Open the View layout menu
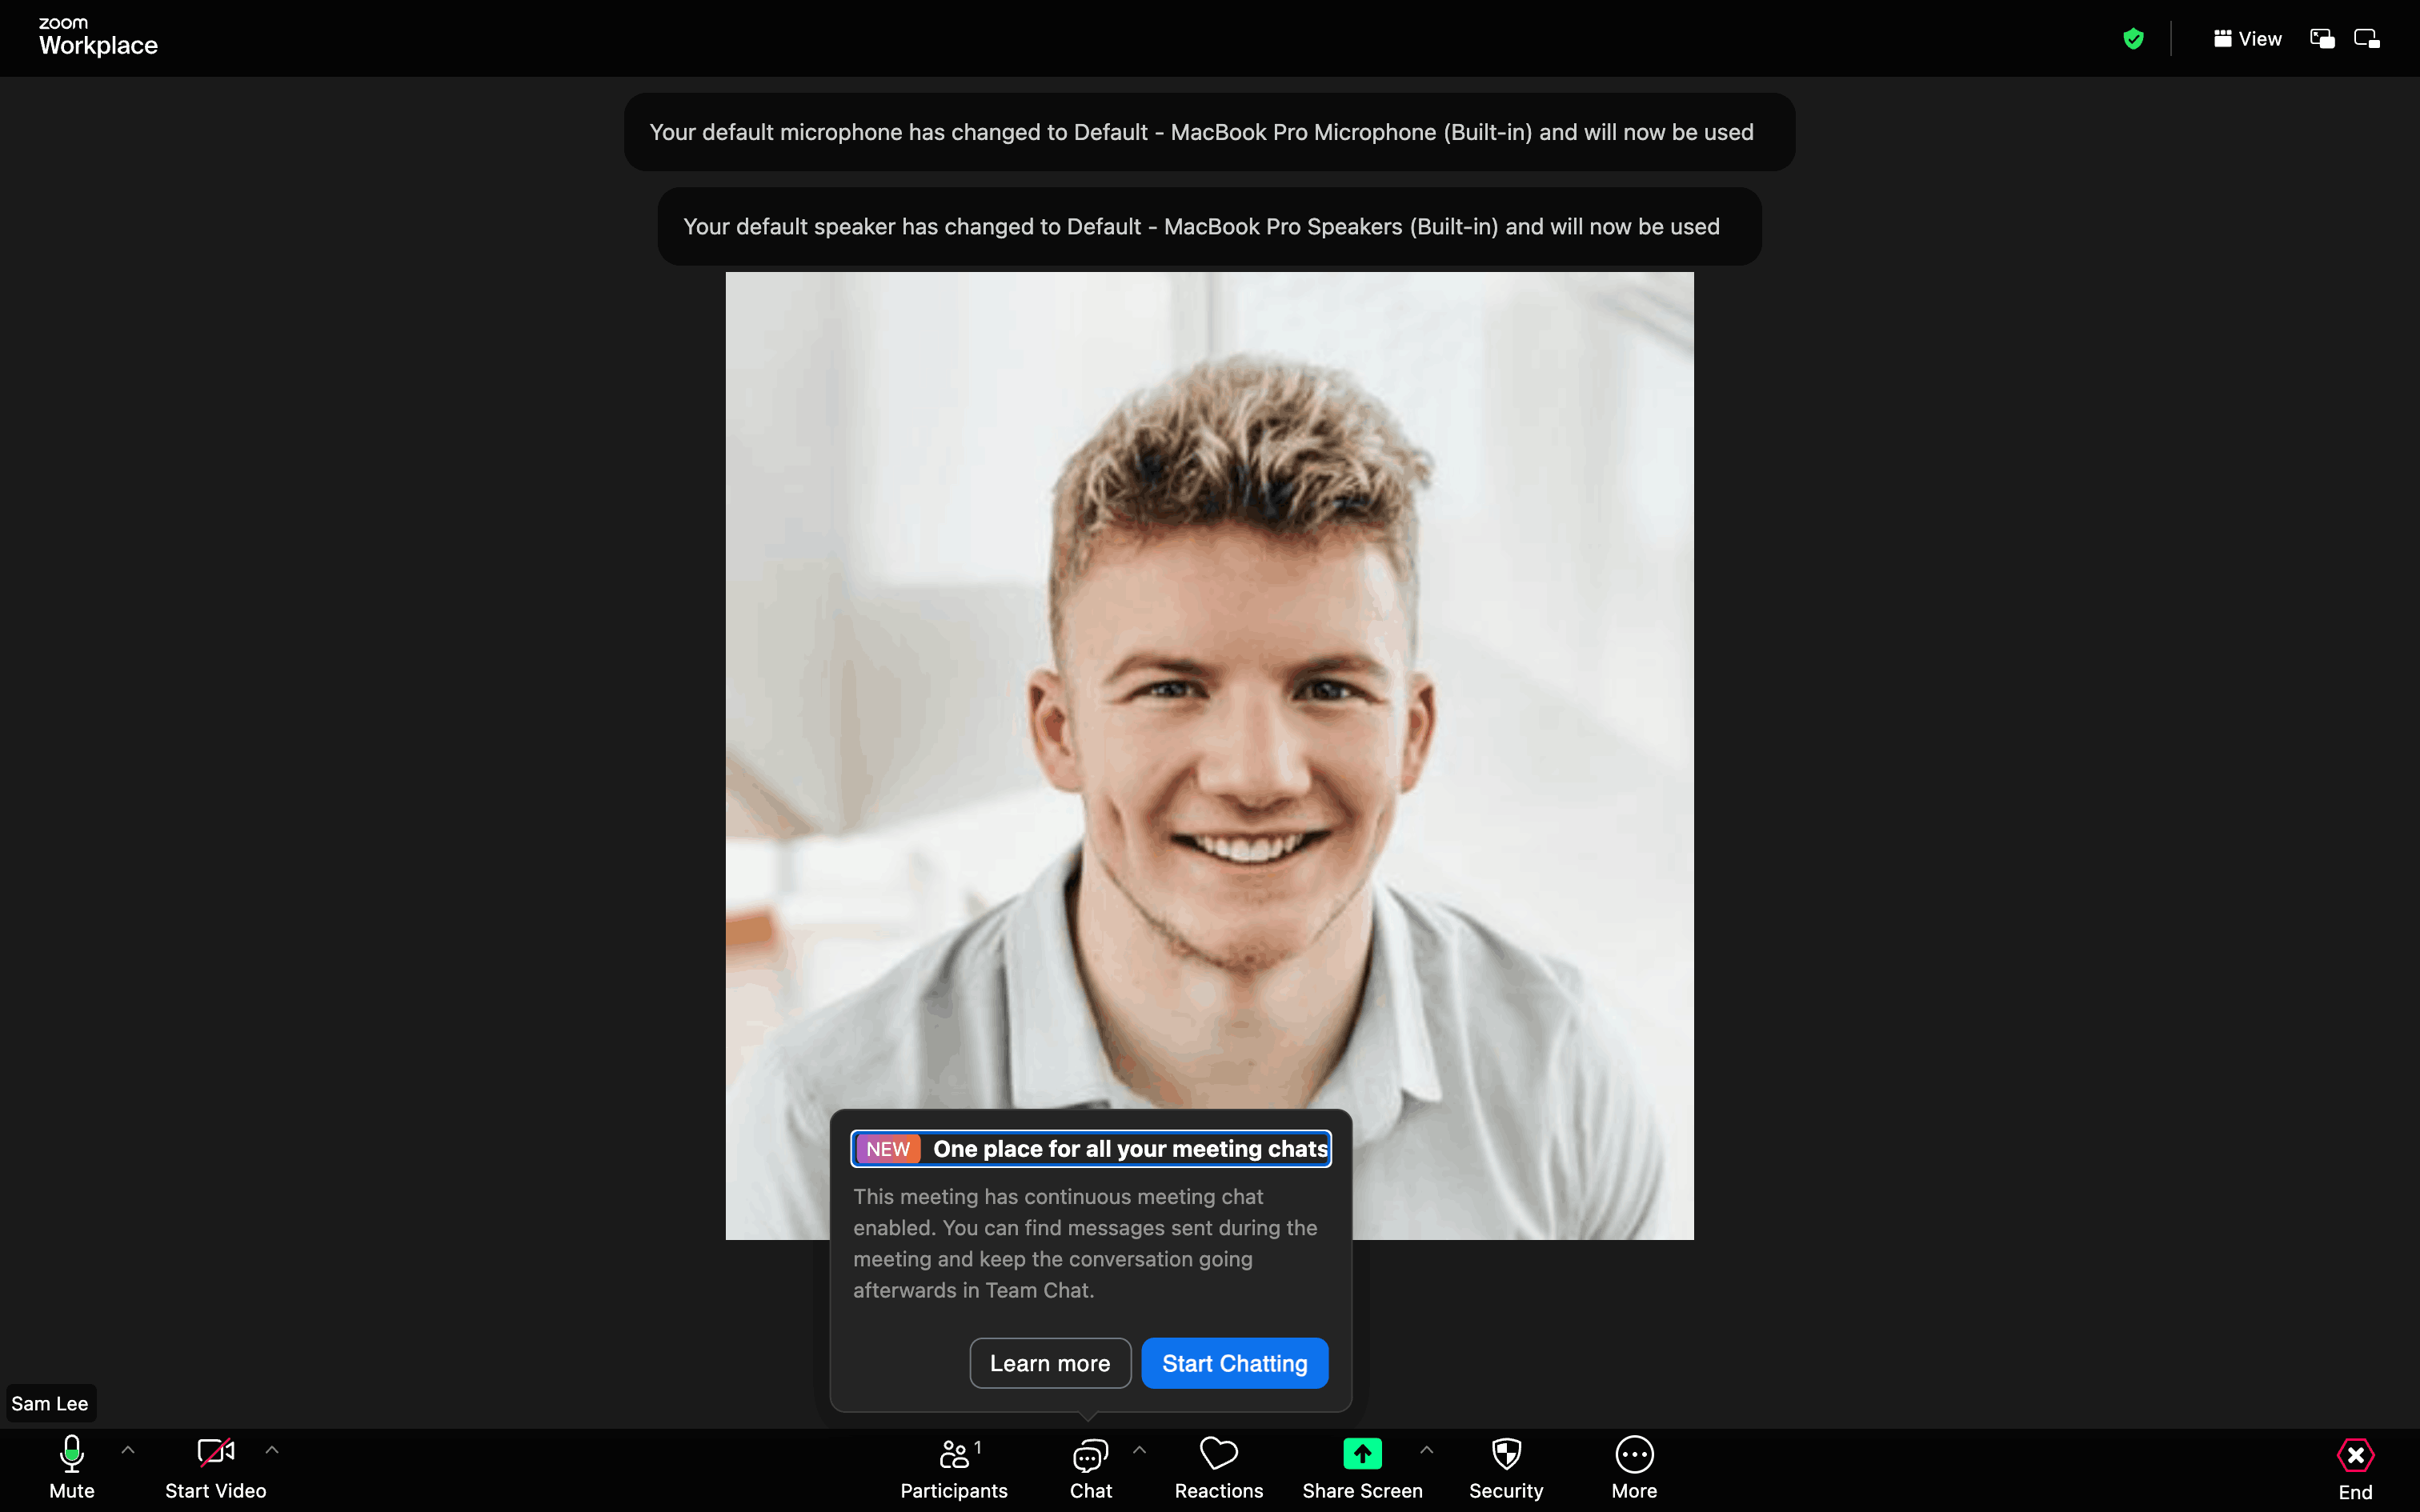 click(2247, 39)
